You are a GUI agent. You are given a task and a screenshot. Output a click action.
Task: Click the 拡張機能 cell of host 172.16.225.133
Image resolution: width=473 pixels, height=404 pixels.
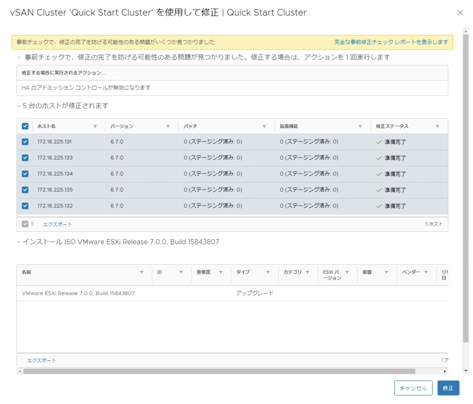coord(309,158)
